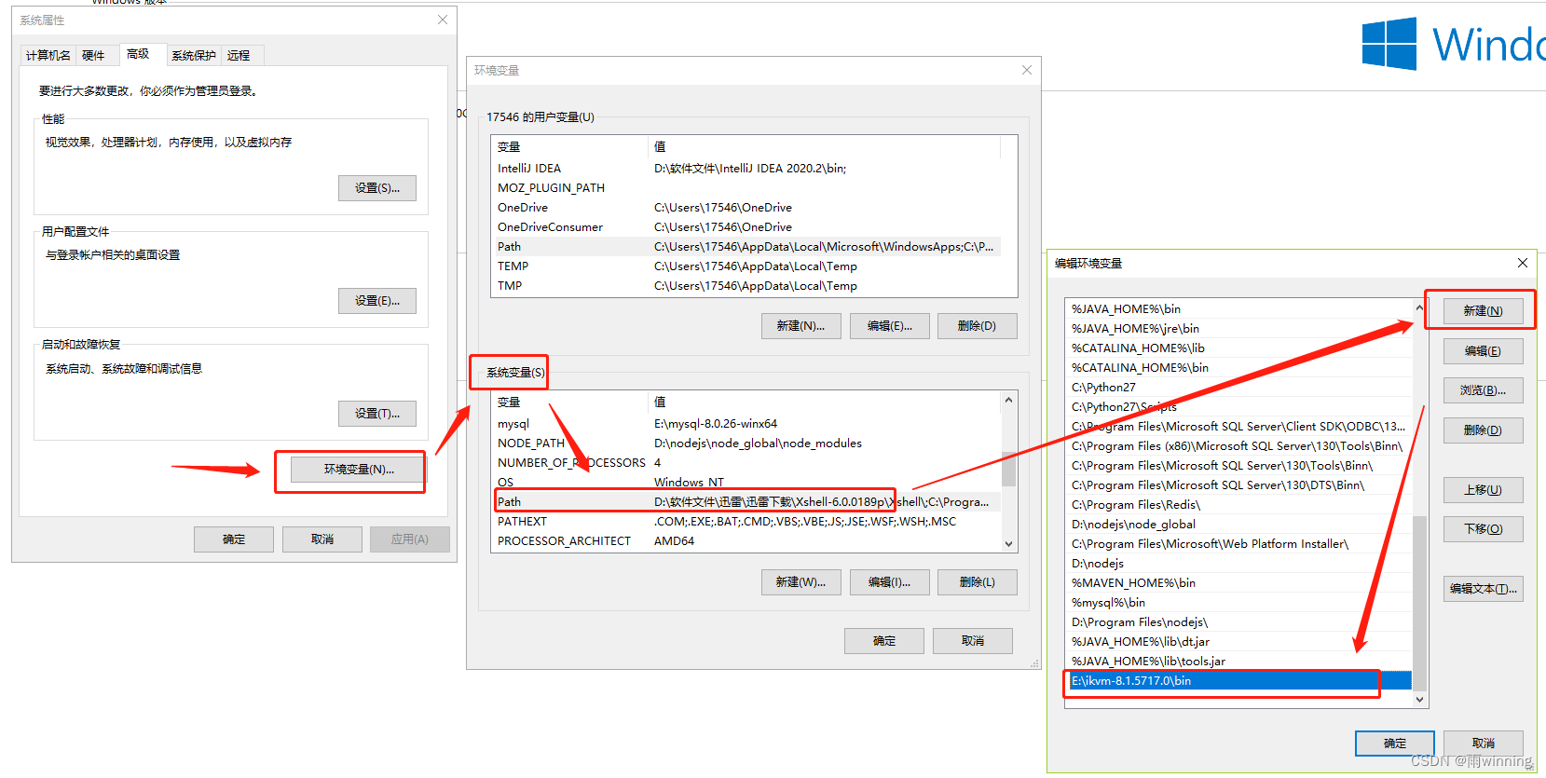Delete selected path with 删除(D)

coord(1483,430)
